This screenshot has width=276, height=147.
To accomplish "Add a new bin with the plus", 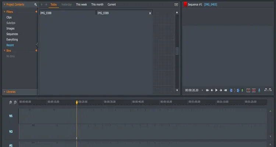I will click(x=36, y=50).
